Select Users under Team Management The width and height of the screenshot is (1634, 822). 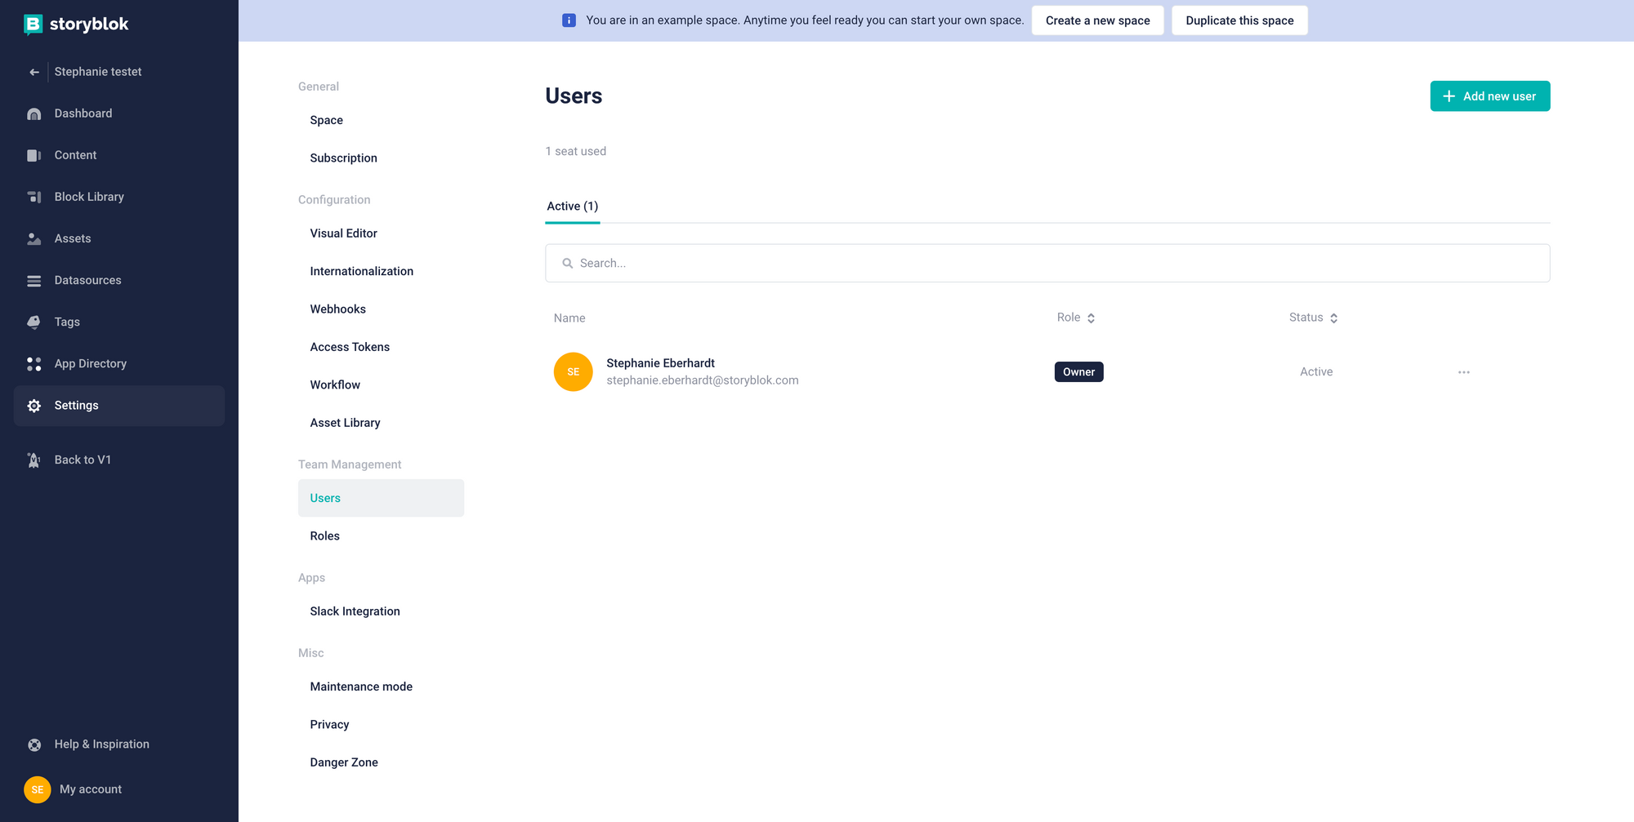[x=381, y=498]
